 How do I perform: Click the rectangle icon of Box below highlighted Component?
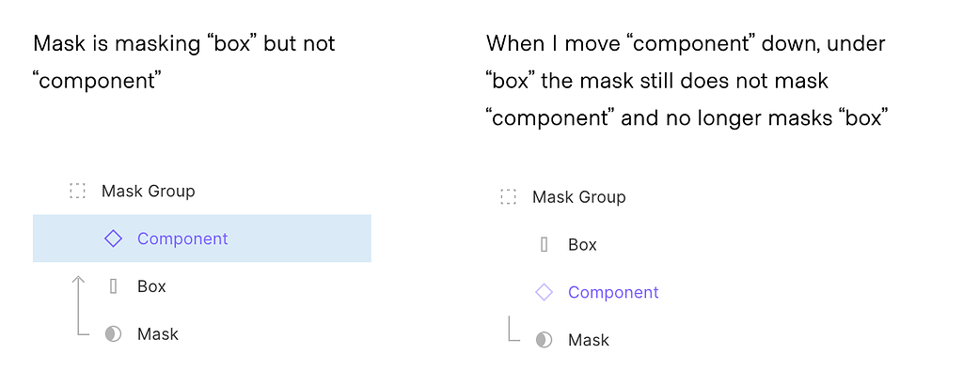point(113,286)
